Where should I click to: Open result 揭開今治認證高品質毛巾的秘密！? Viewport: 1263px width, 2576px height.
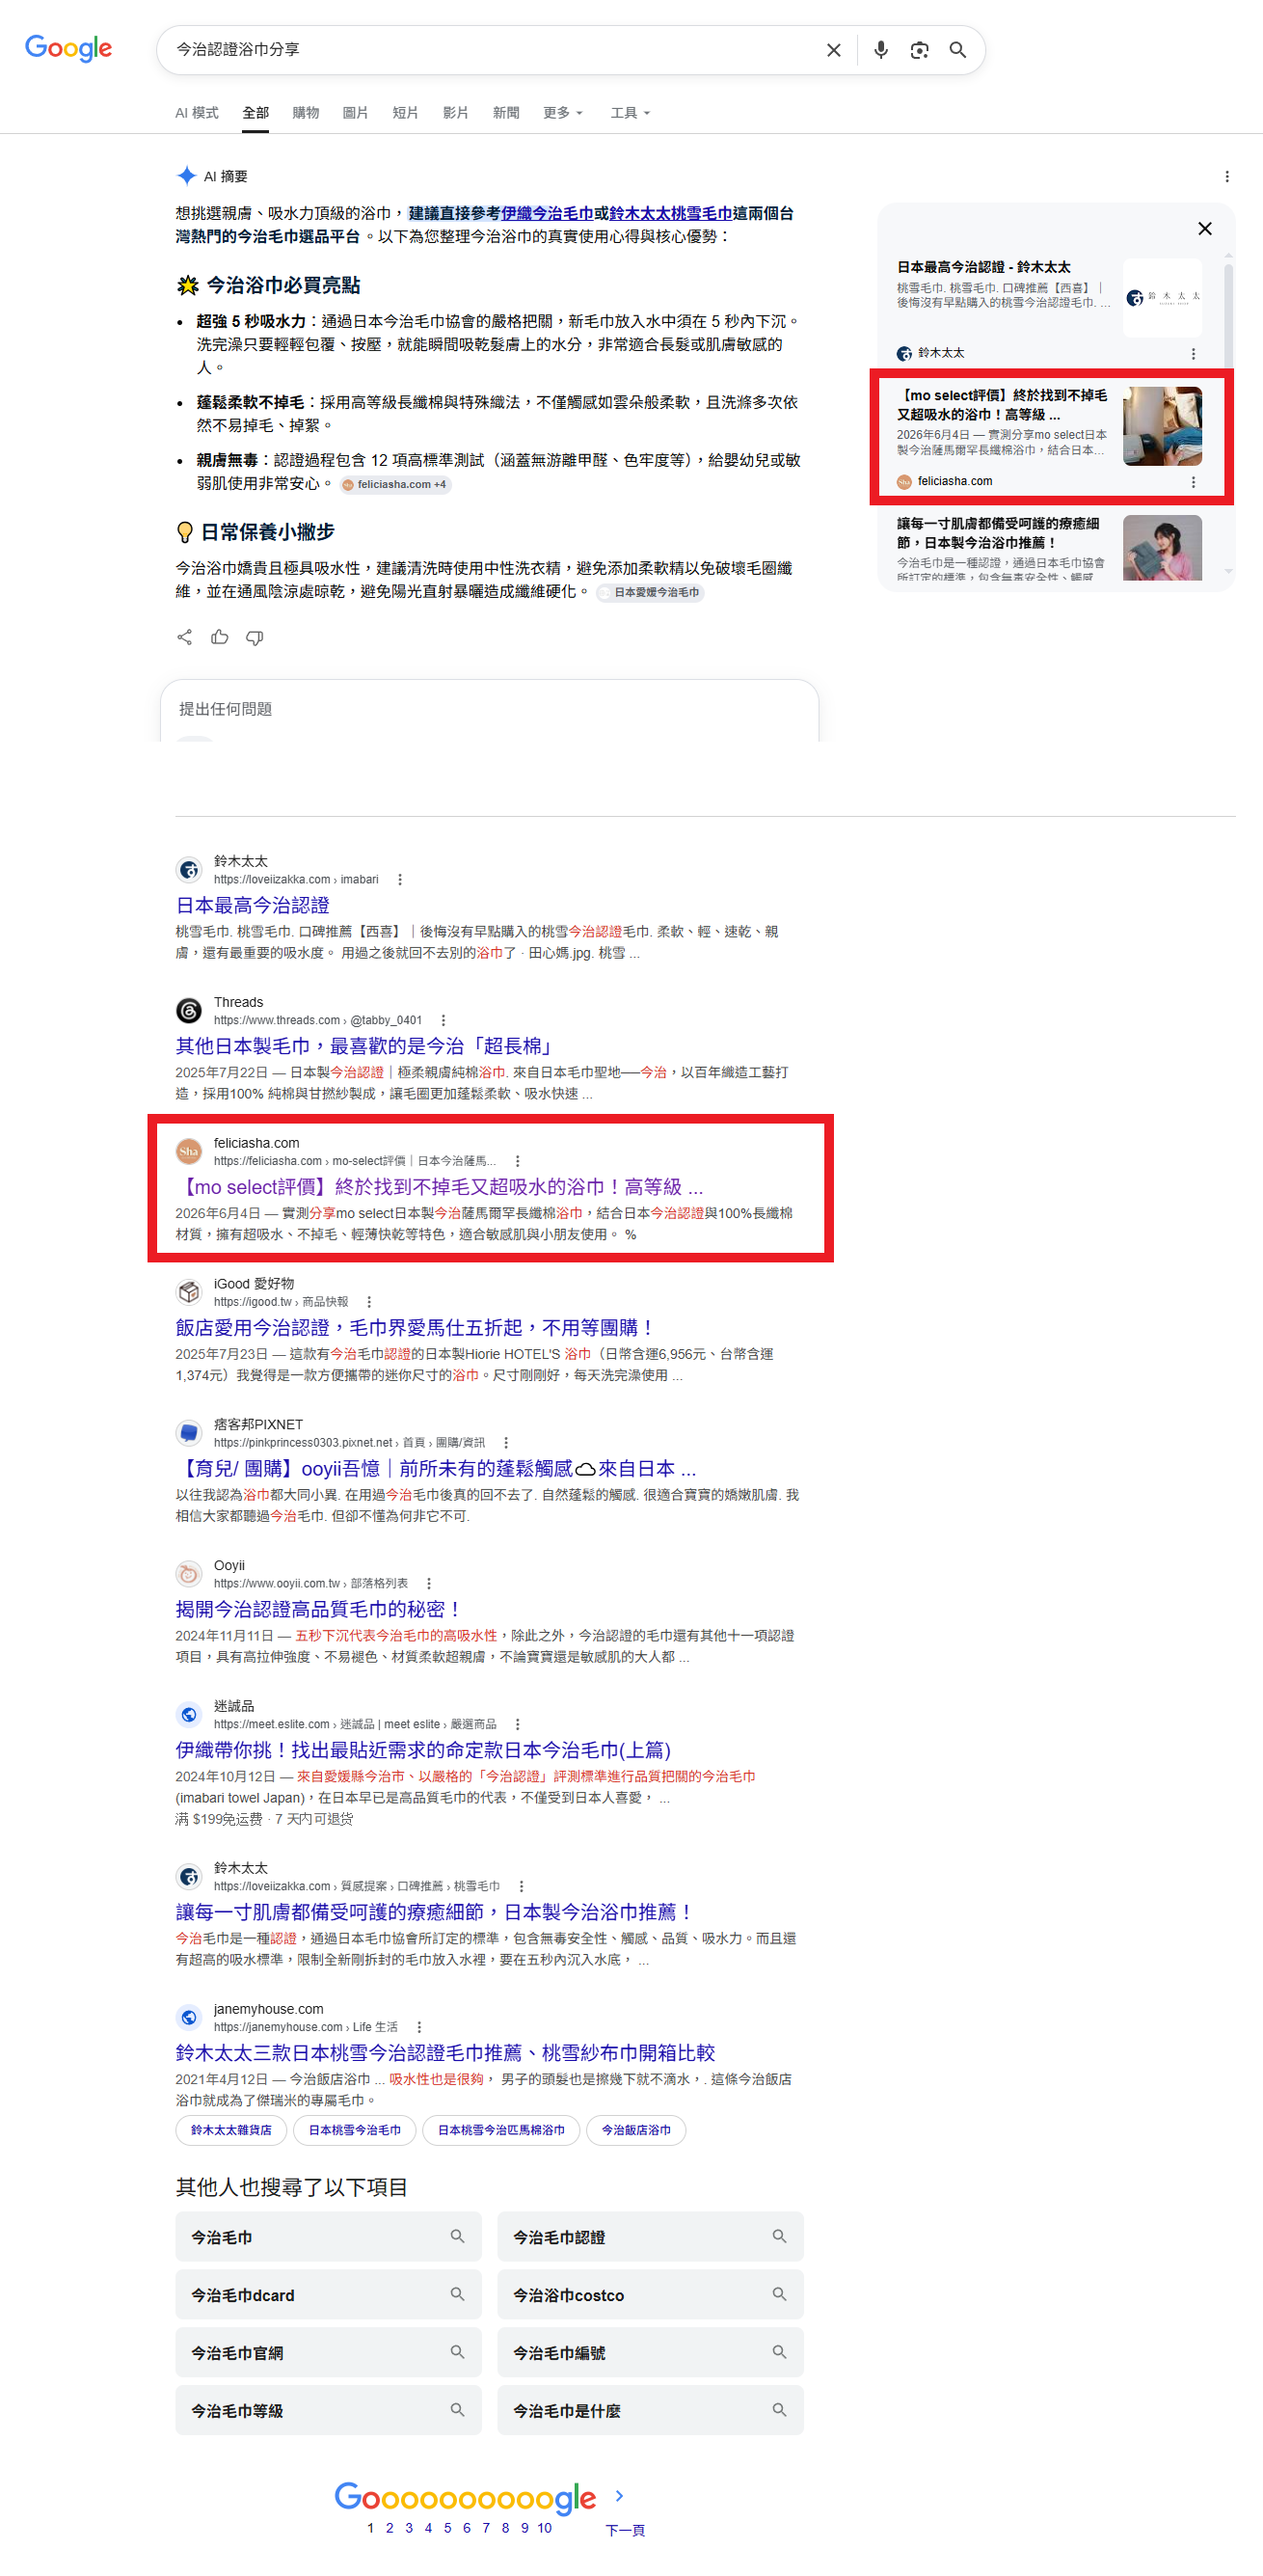pos(319,1609)
